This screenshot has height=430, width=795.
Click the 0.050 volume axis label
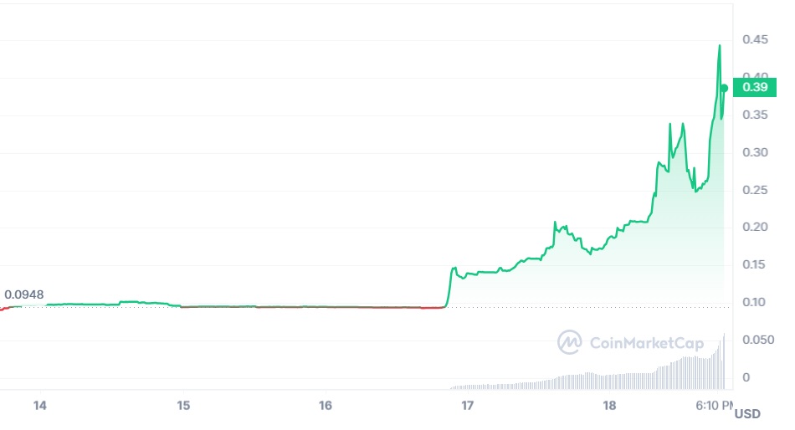758,340
